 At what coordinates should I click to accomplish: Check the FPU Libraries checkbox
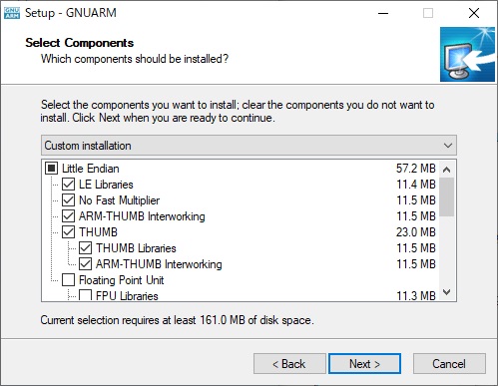pyautogui.click(x=85, y=295)
